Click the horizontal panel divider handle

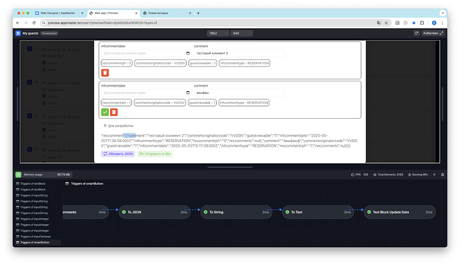click(x=230, y=167)
